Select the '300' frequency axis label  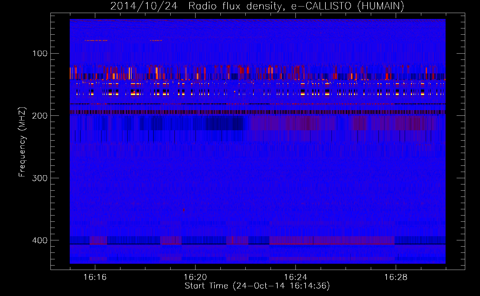point(40,178)
